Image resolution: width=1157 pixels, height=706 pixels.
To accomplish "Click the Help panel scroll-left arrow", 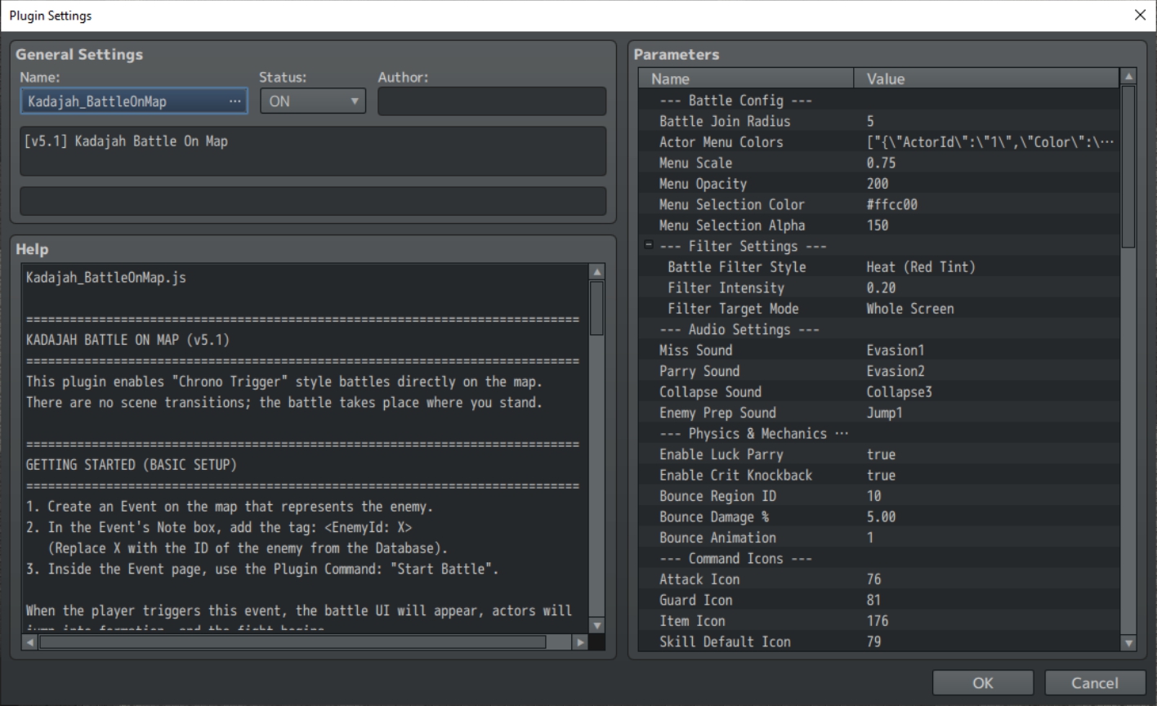I will coord(30,642).
